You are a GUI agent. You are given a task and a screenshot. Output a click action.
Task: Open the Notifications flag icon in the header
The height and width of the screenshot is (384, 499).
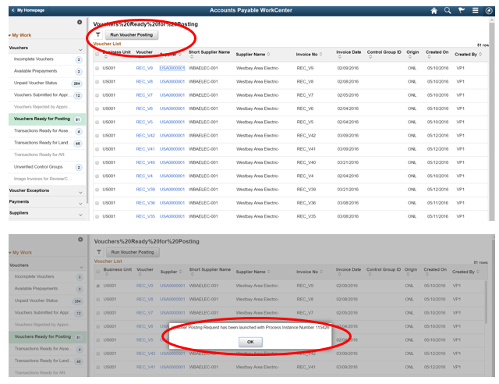[461, 11]
